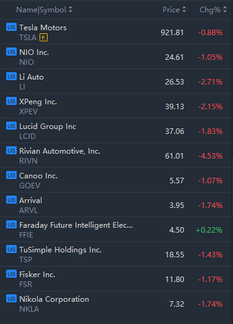Select the Canoo Inc. GOEV row

(x=116, y=180)
